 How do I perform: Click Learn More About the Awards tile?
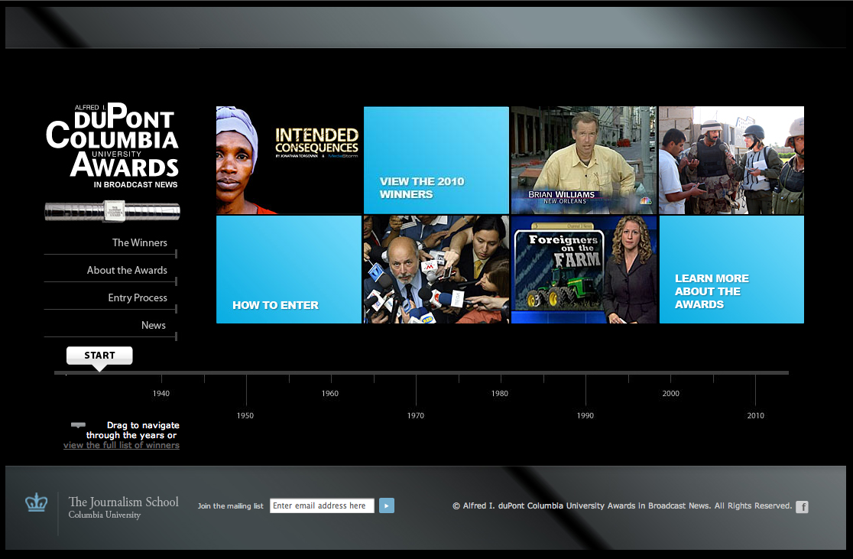click(x=731, y=269)
